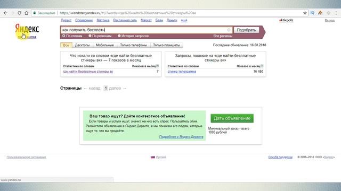Select the 'По регионам' radio option
The width and height of the screenshot is (341, 191).
pyautogui.click(x=90, y=36)
